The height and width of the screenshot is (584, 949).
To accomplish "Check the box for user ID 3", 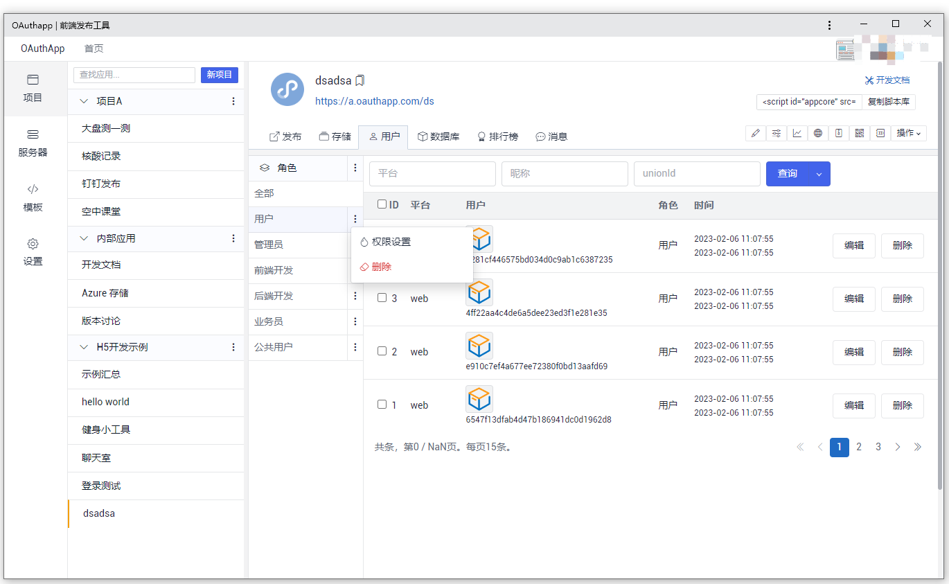I will click(x=382, y=298).
